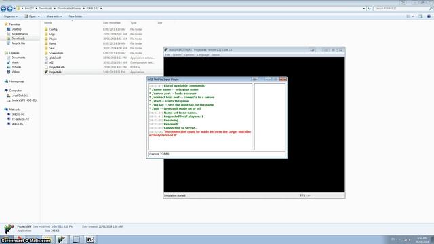Open the Share with dropdown
This screenshot has width=434, height=244.
[54, 16]
